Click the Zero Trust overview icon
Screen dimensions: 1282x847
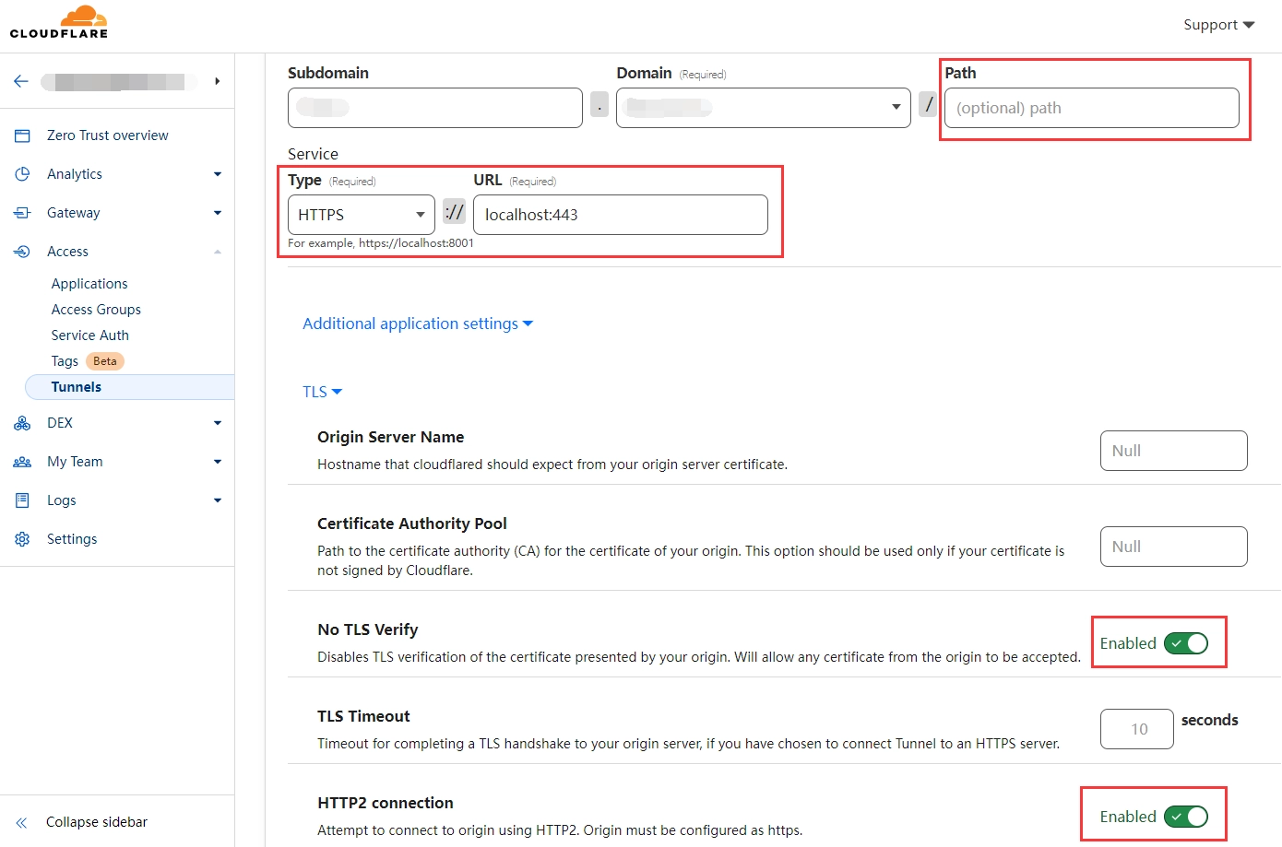(x=22, y=135)
